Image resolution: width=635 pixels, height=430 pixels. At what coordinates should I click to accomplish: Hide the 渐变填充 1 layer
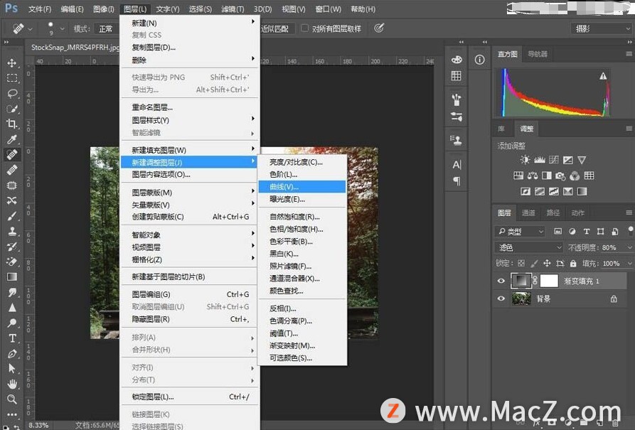tap(501, 281)
